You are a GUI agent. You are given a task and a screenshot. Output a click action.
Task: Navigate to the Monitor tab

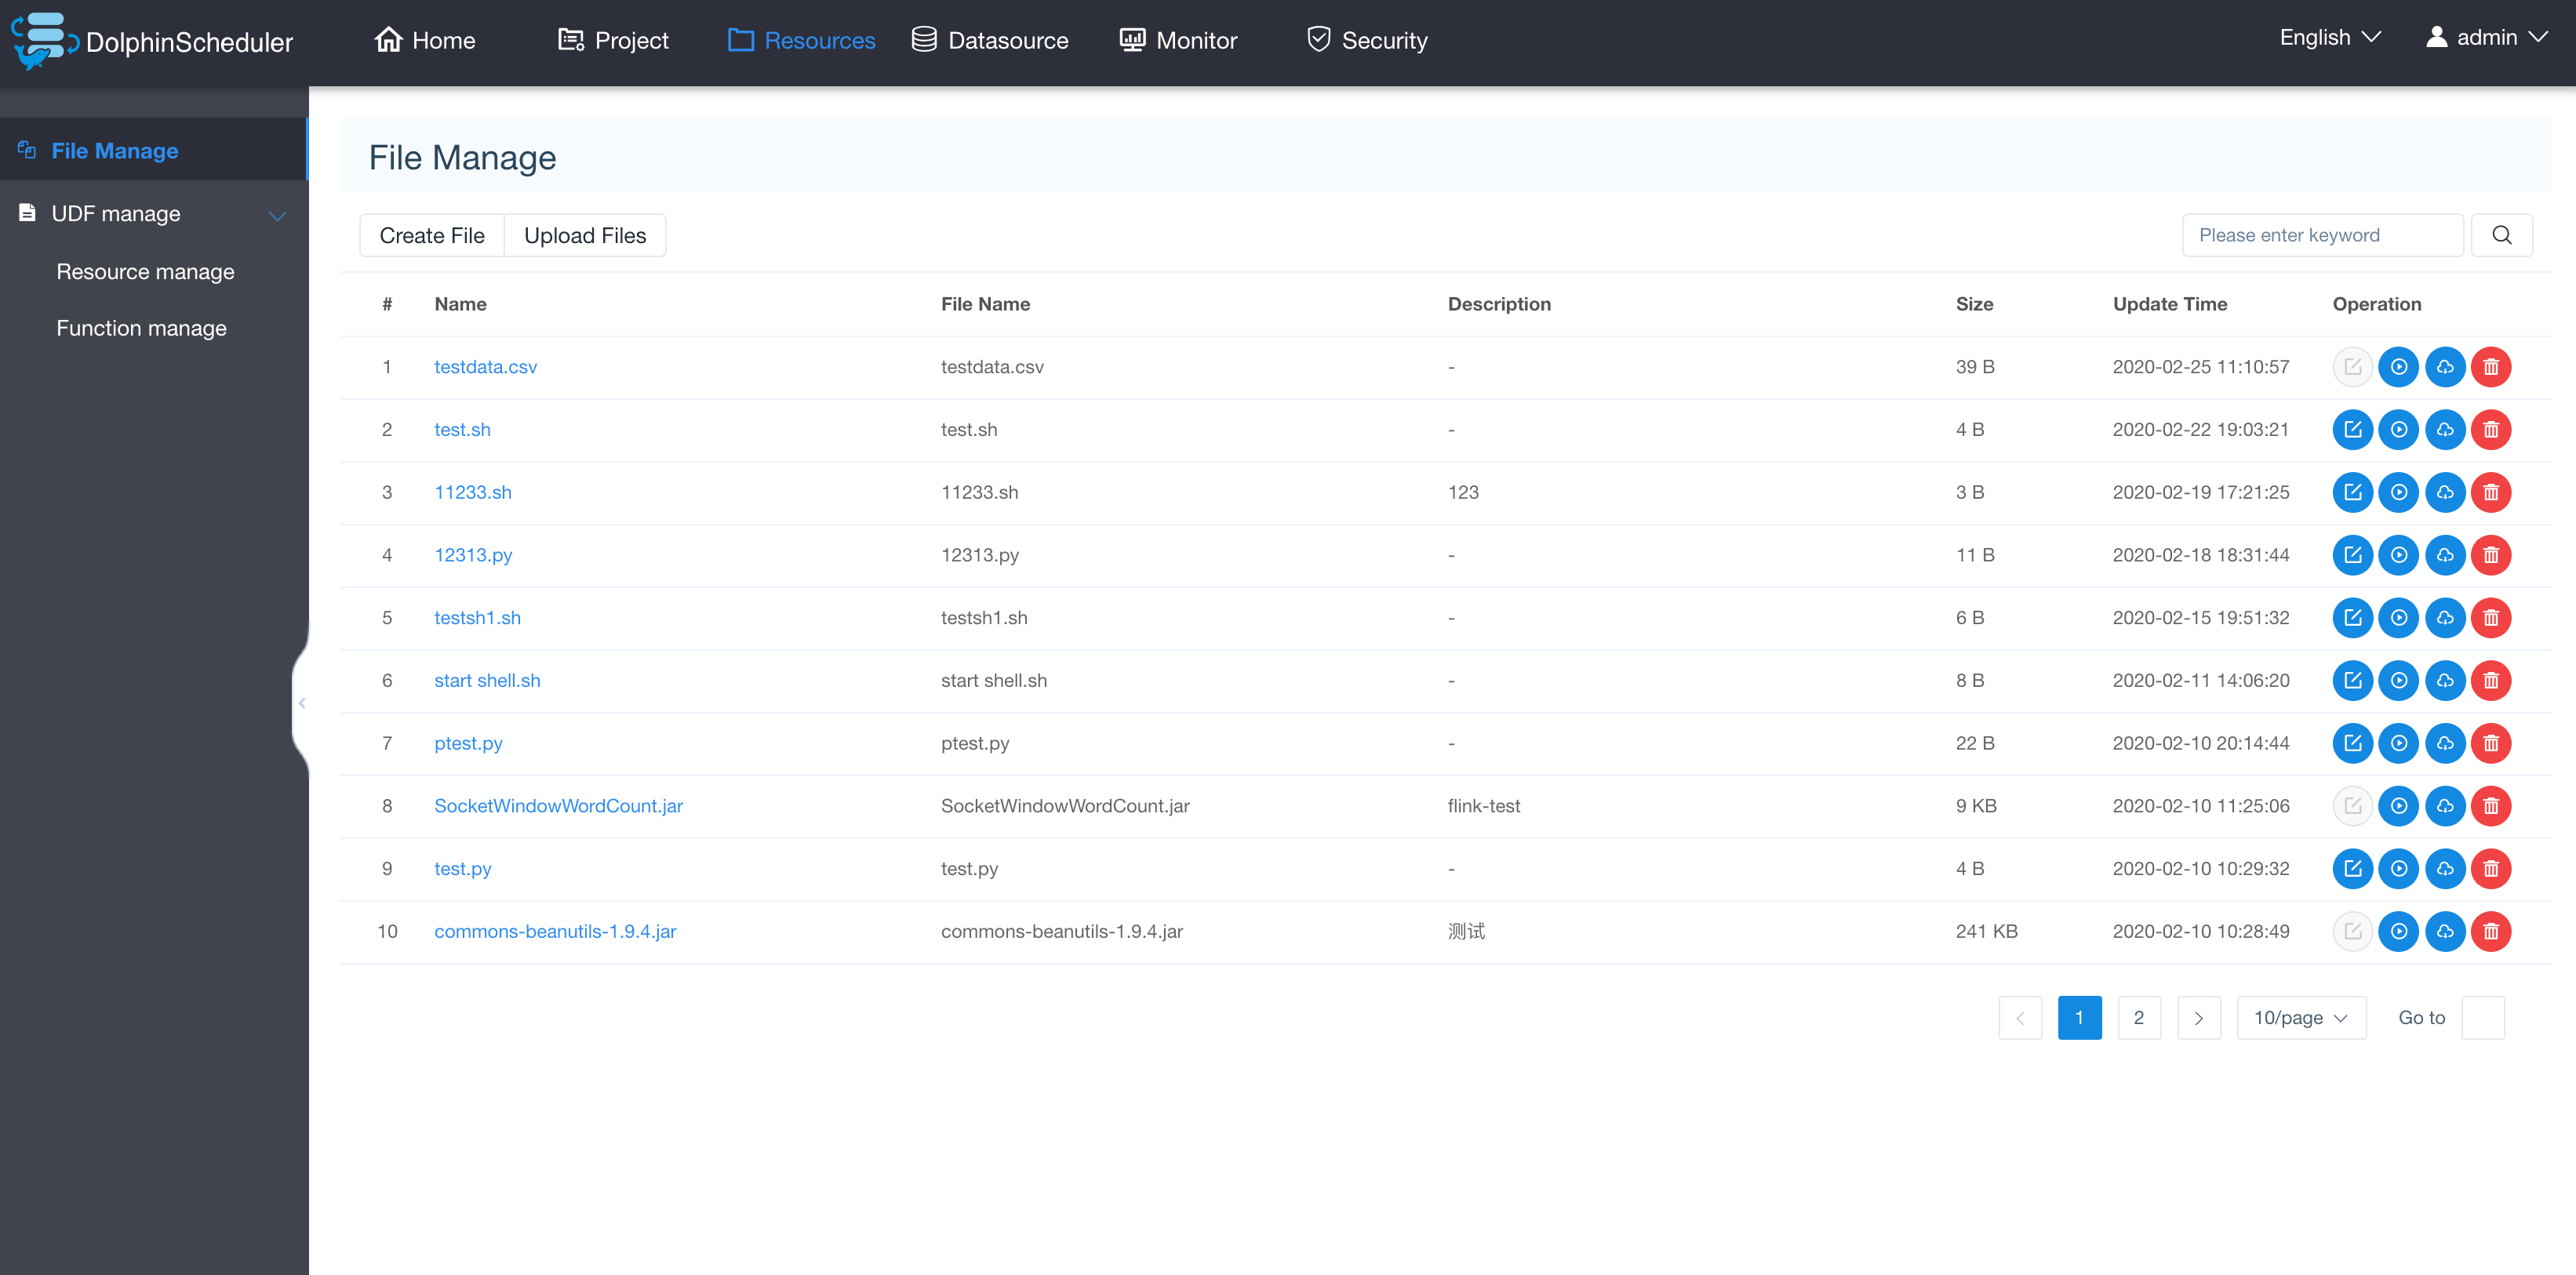point(1177,40)
